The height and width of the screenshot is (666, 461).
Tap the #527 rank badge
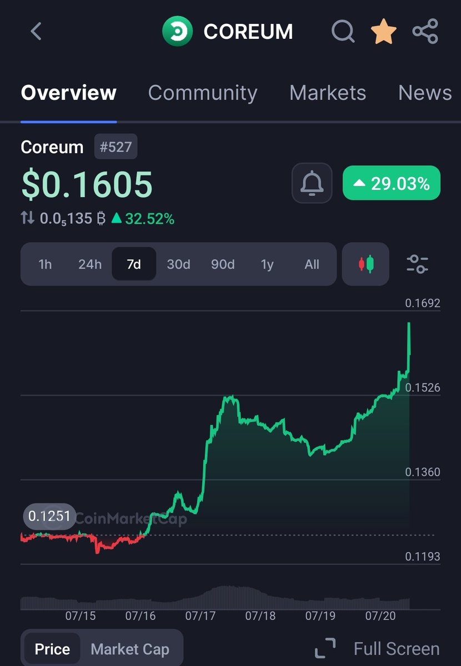coord(116,147)
